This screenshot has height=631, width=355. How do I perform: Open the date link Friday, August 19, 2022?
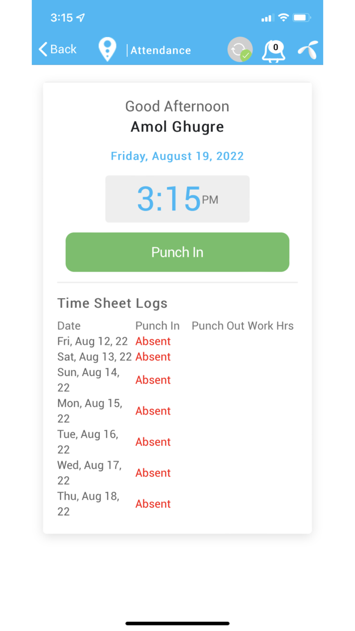(177, 156)
